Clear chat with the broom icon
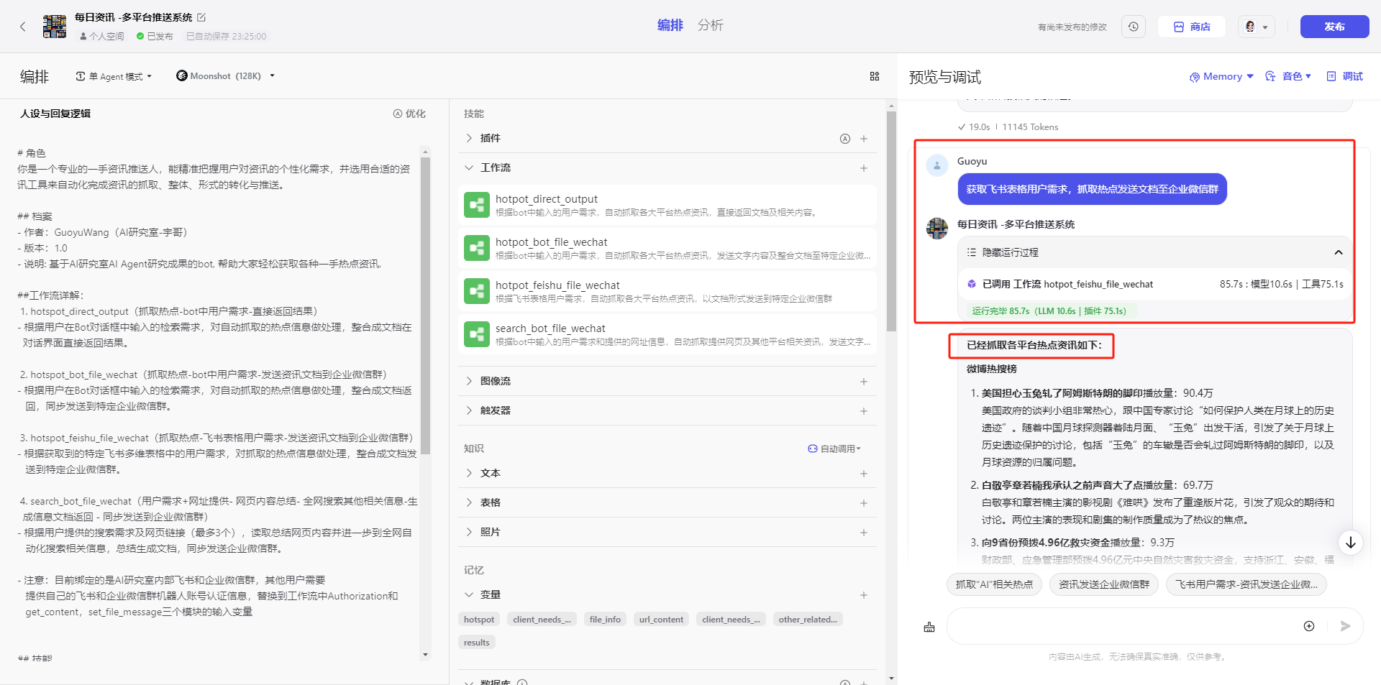1381x685 pixels. tap(929, 627)
